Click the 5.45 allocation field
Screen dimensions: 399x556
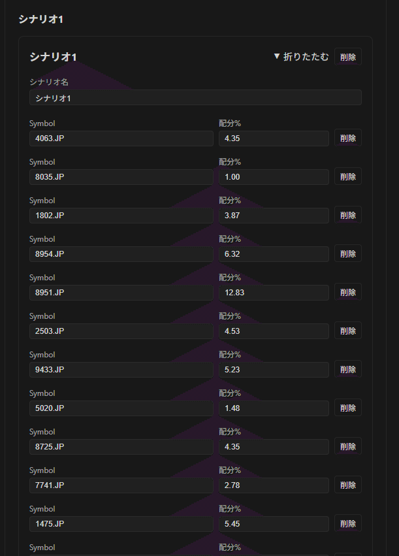click(274, 524)
